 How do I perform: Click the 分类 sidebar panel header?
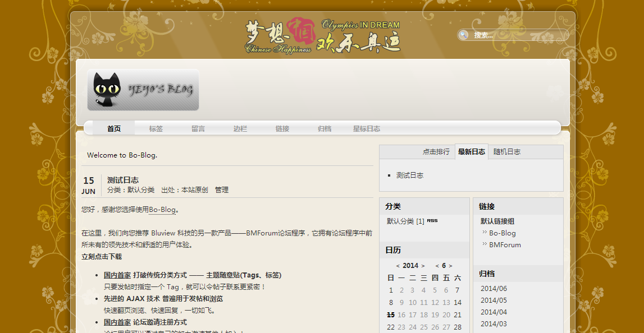(424, 206)
